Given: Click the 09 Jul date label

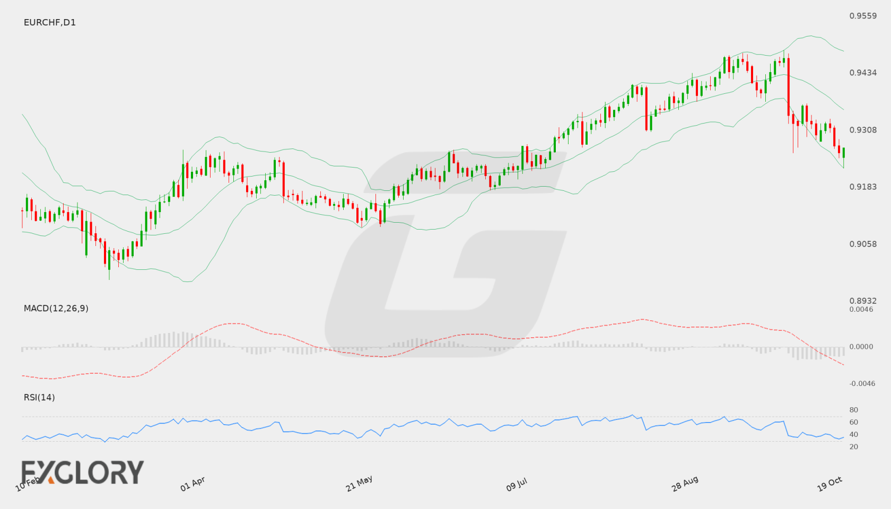Looking at the screenshot, I should point(517,484).
